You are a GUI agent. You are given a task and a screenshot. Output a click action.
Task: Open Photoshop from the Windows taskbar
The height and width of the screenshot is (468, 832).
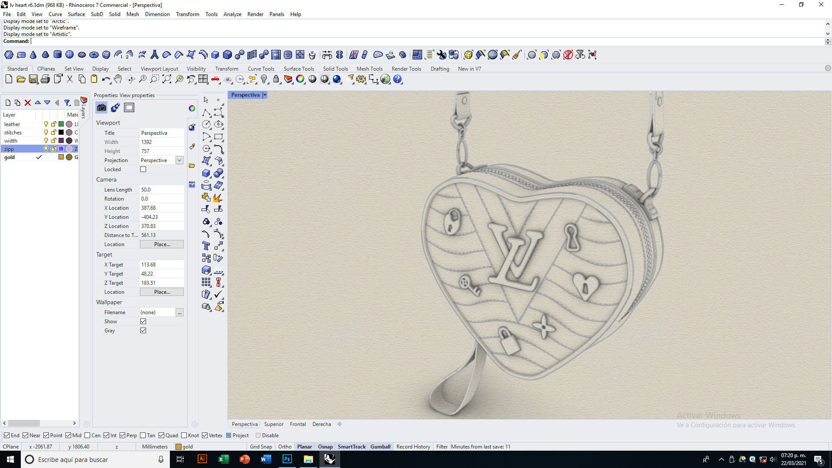coord(287,459)
